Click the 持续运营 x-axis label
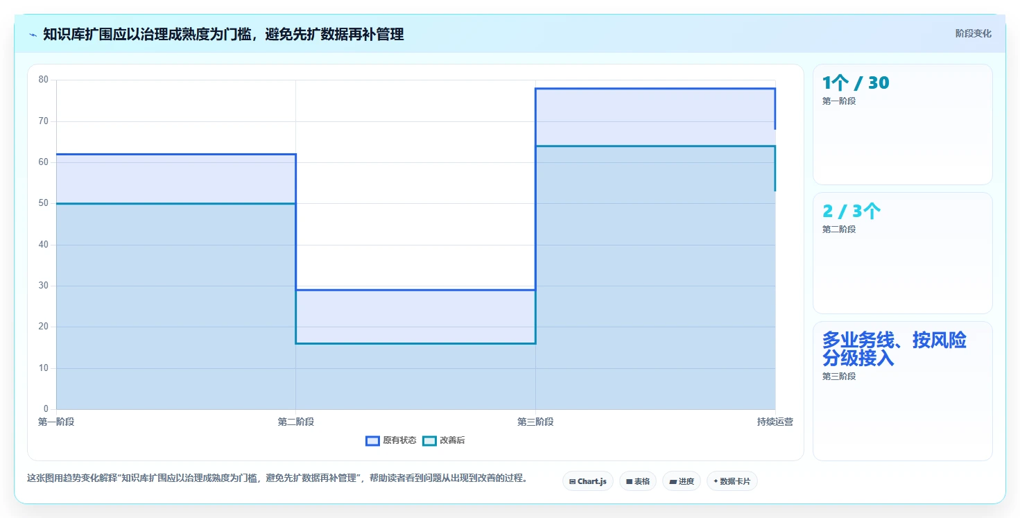This screenshot has width=1020, height=518. (x=775, y=422)
